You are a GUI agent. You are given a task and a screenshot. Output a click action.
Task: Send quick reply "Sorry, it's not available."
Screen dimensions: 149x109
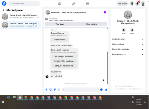click(64, 66)
